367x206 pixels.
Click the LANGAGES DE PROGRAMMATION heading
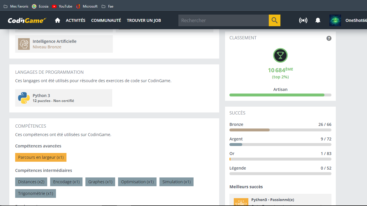49,72
